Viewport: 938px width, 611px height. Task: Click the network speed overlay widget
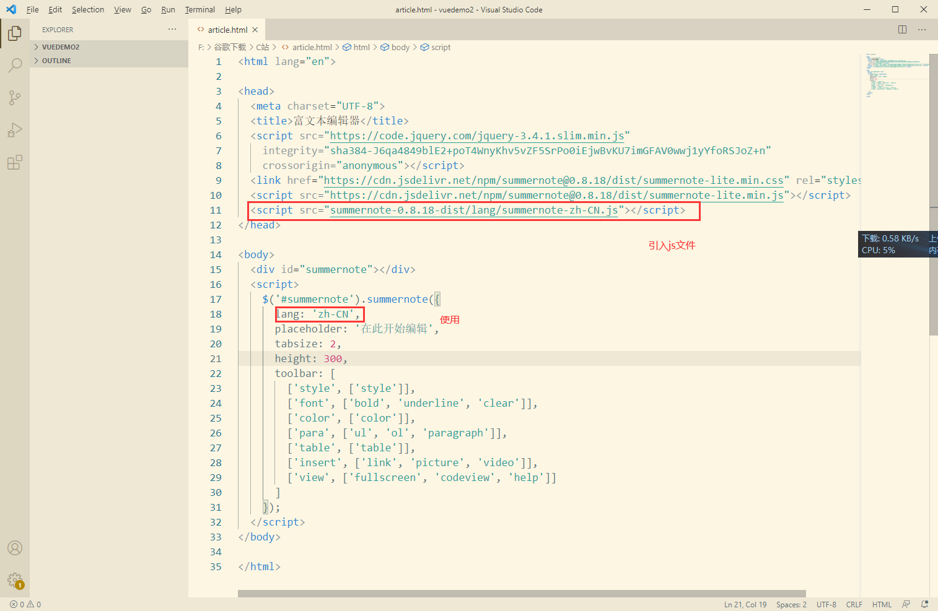(898, 244)
